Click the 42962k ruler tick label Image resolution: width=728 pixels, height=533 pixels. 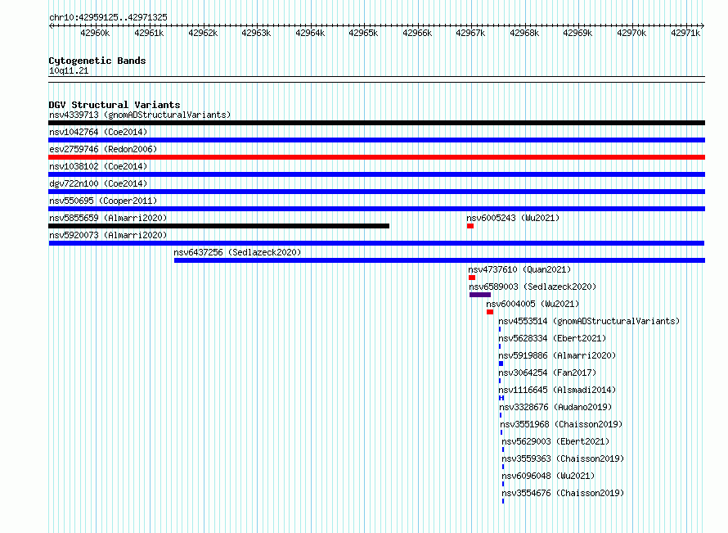point(203,33)
